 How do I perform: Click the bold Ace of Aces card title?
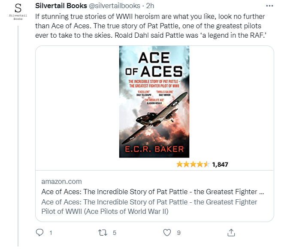153,192
